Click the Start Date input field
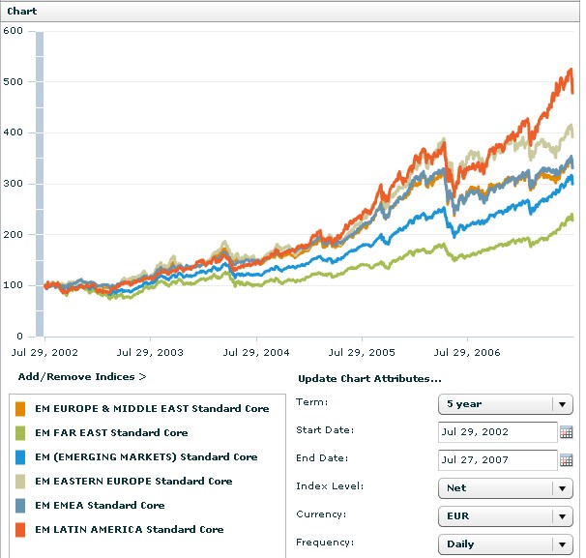Viewport: 586px width, 558px height. 497,432
